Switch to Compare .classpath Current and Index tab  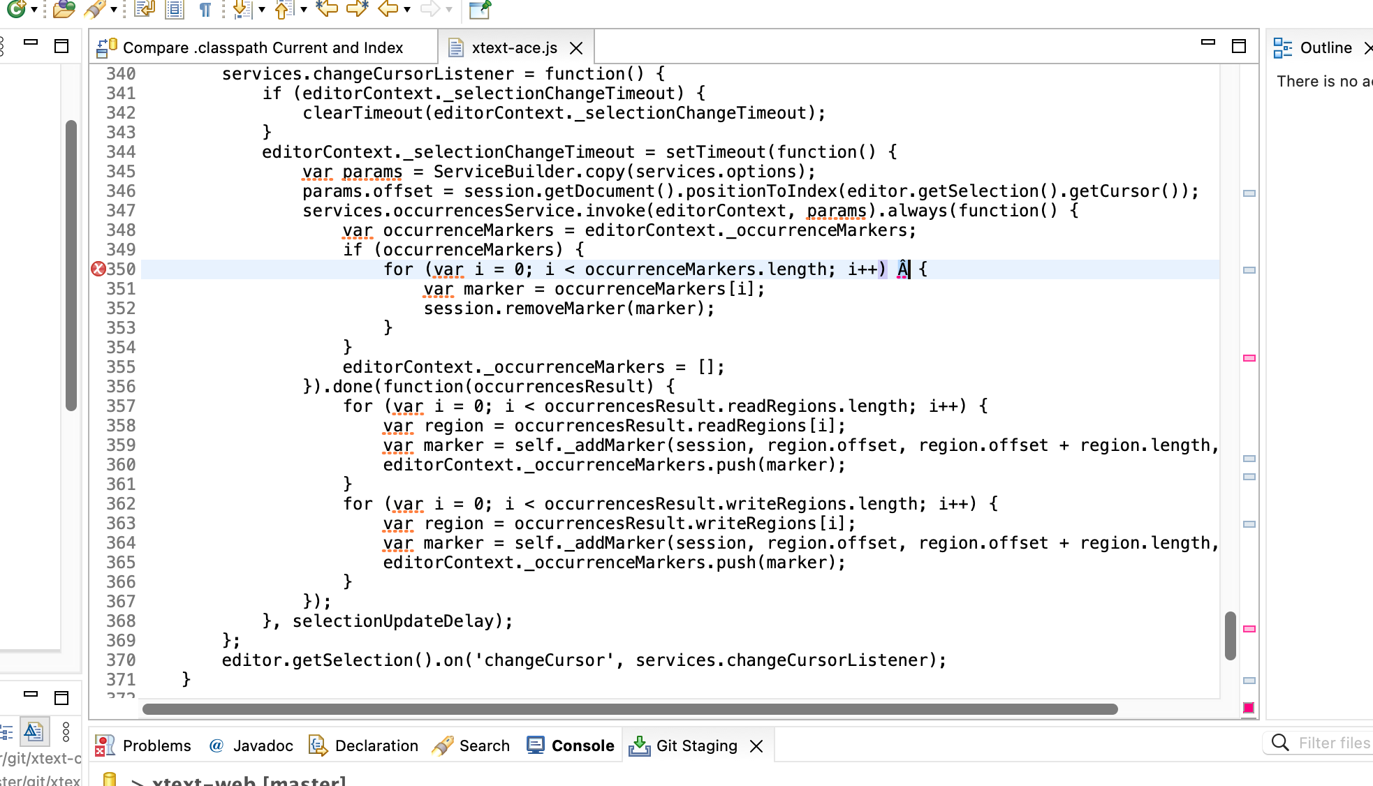point(263,47)
